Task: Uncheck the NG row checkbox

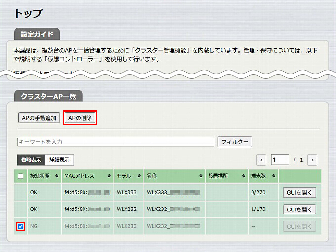Action: tap(21, 226)
